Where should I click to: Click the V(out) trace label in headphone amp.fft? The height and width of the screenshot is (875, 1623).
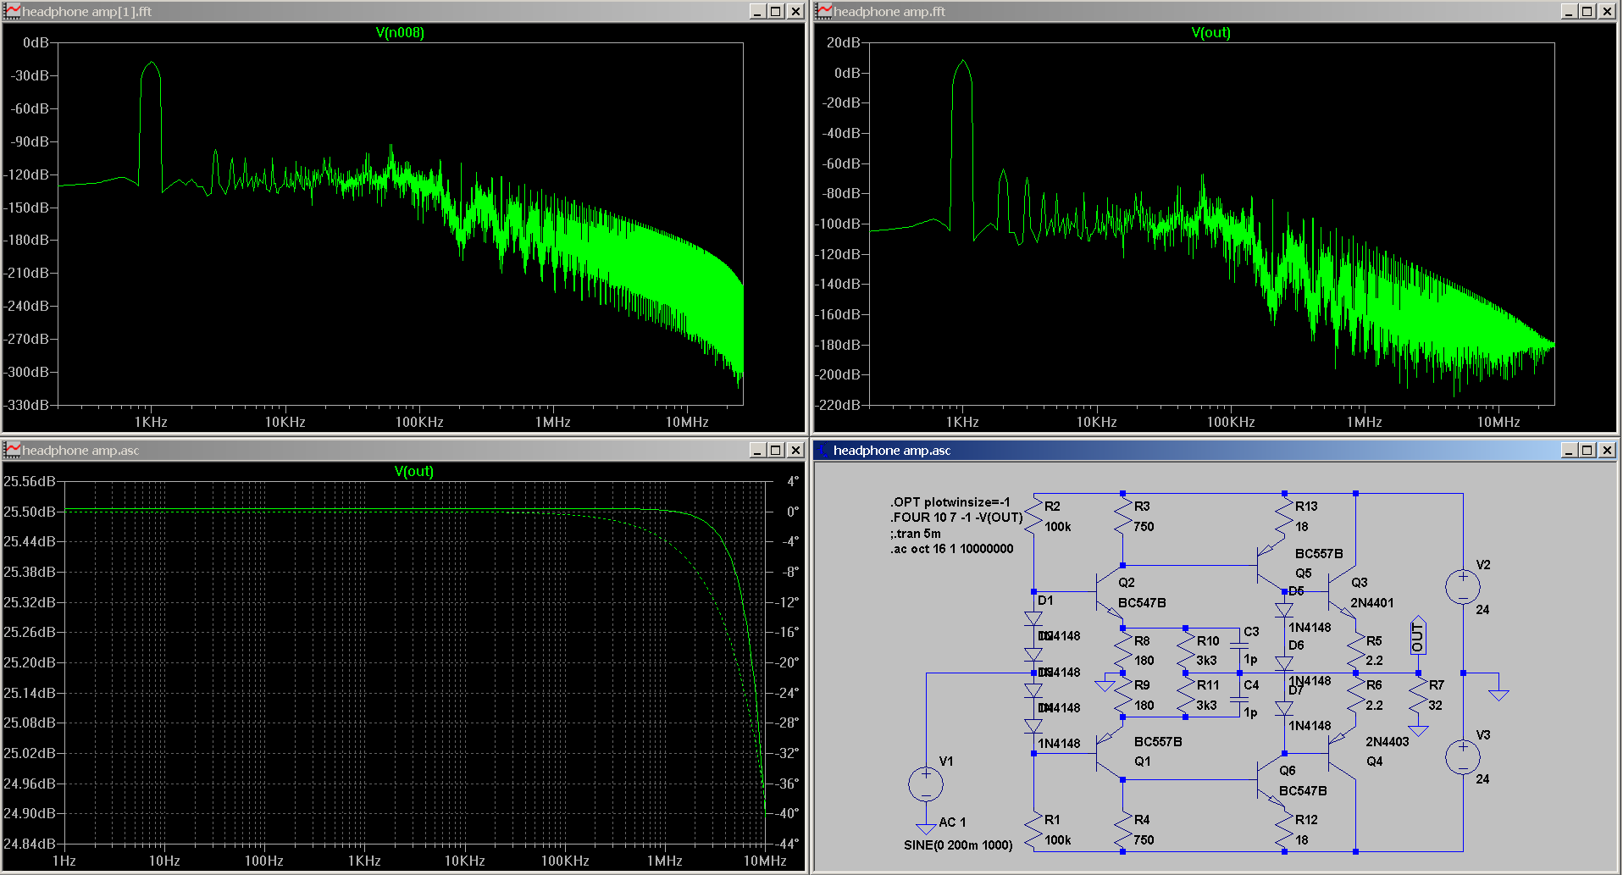[x=1210, y=32]
